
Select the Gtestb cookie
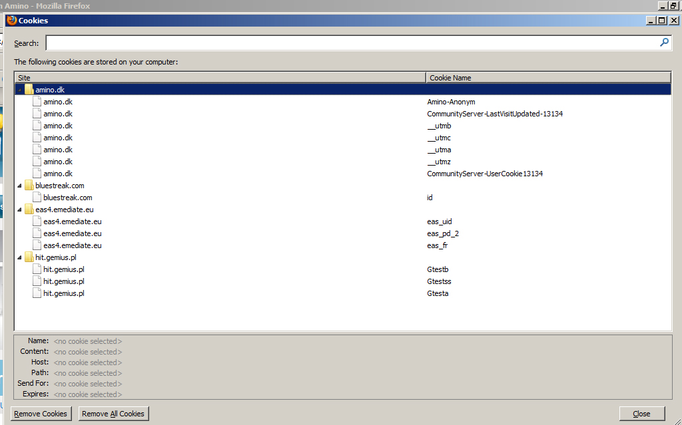coord(343,269)
